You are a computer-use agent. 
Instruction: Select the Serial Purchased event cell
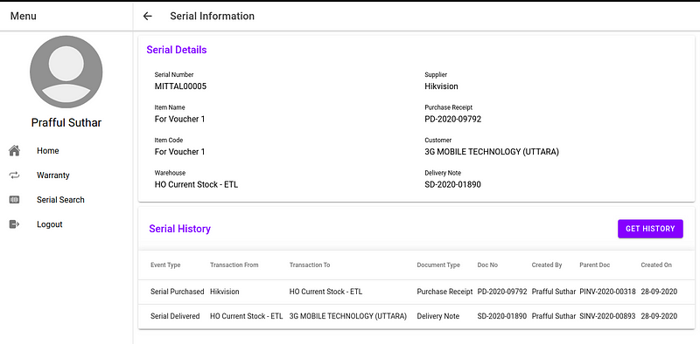tap(177, 292)
